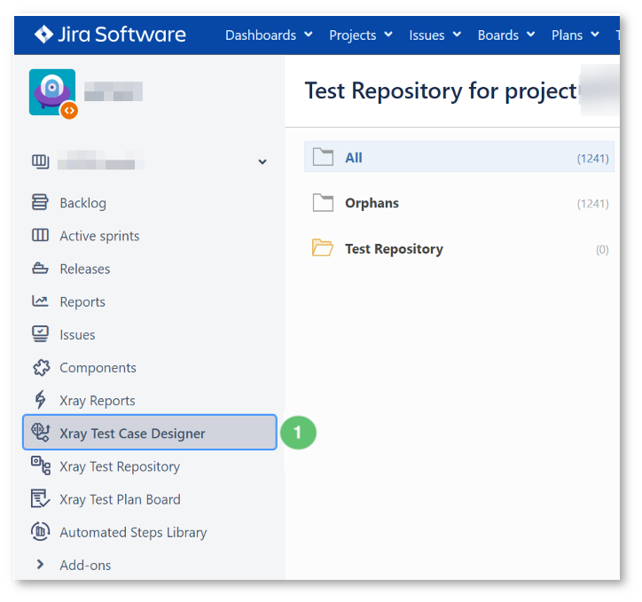Image resolution: width=642 pixels, height=602 pixels.
Task: Click the Orphans count (1241)
Action: (x=592, y=203)
